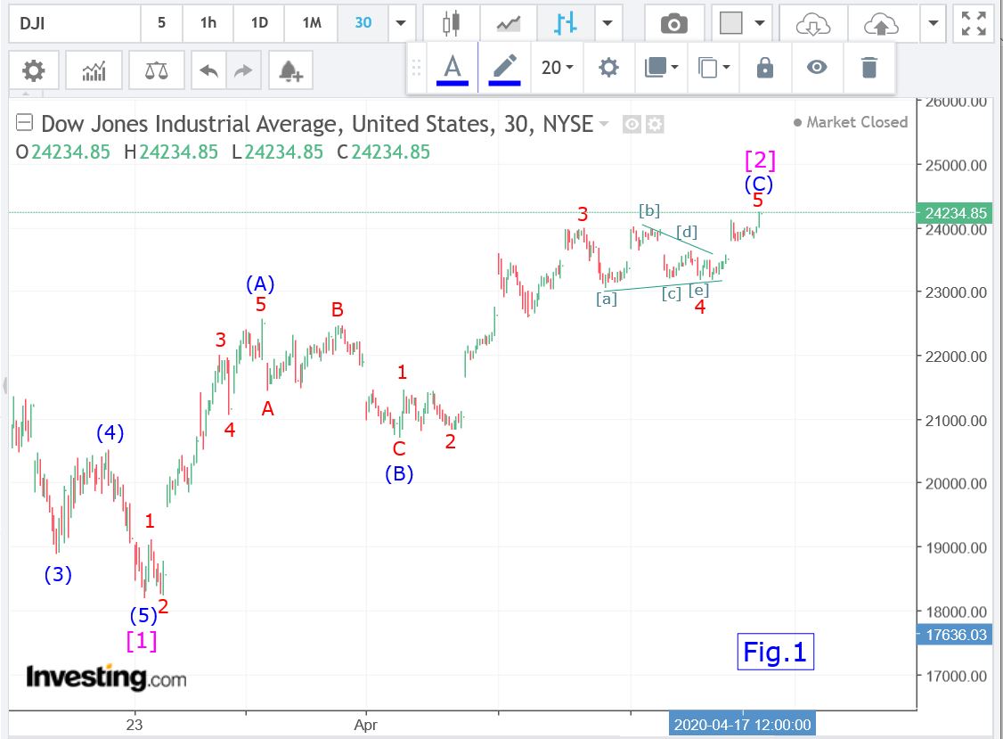Select the [c] triangle label
This screenshot has width=1003, height=739.
click(x=671, y=293)
